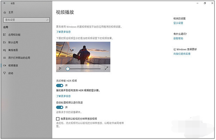Click the 启动 startup icon in sidebar
Image resolution: width=216 pixels, height=140 pixels.
[x=5, y=73]
